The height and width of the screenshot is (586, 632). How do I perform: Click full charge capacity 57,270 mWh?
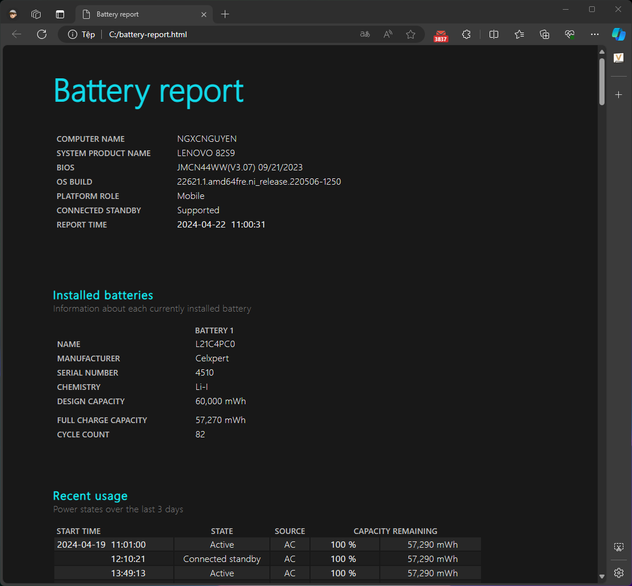coord(220,420)
